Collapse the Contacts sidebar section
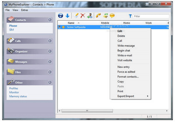This screenshot has height=122, width=175. pyautogui.click(x=50, y=20)
